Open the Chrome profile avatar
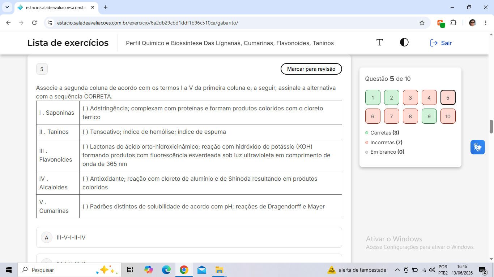 pyautogui.click(x=472, y=23)
